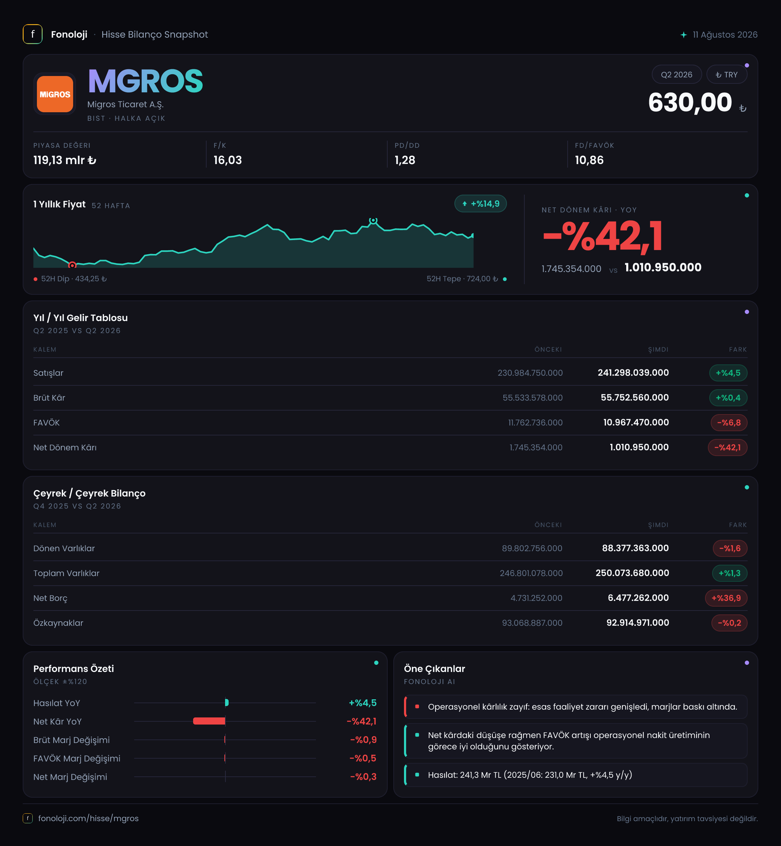781x846 pixels.
Task: Click the 11 Ağustos 2026 date
Action: (725, 35)
